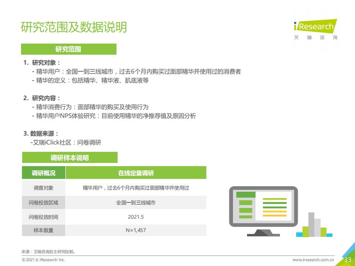Click the bar chart illustration
Viewport: 355px width, 266px height.
click(314, 225)
